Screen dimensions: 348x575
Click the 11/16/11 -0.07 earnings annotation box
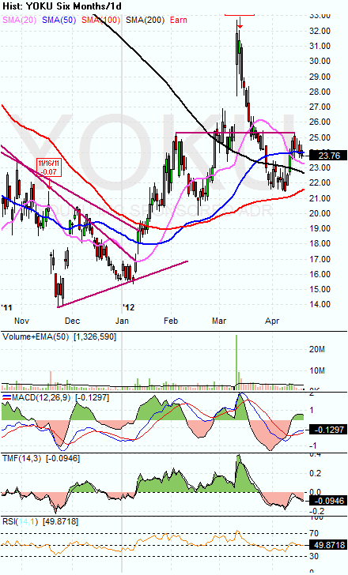[49, 168]
